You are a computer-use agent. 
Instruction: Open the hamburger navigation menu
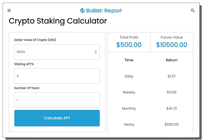pyautogui.click(x=9, y=10)
